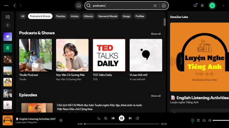This screenshot has height=128, width=229.
Task: Mute the volume
Action: (210, 120)
